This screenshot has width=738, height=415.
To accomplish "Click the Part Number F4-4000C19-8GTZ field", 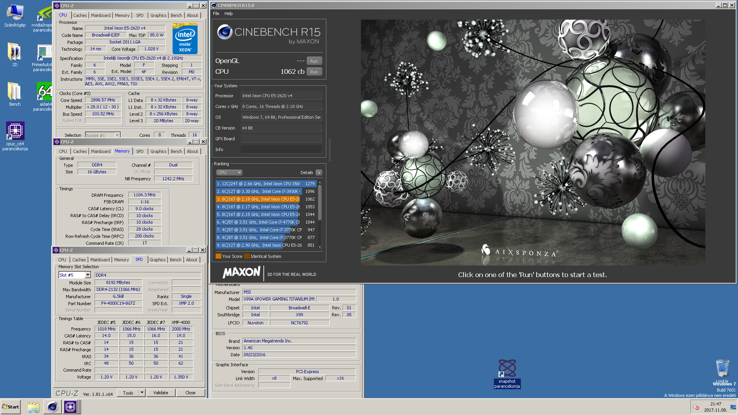I will 118,303.
